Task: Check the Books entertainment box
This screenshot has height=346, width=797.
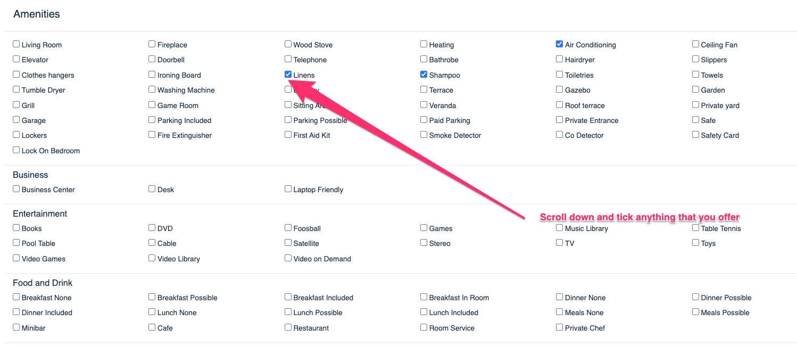Action: 16,228
